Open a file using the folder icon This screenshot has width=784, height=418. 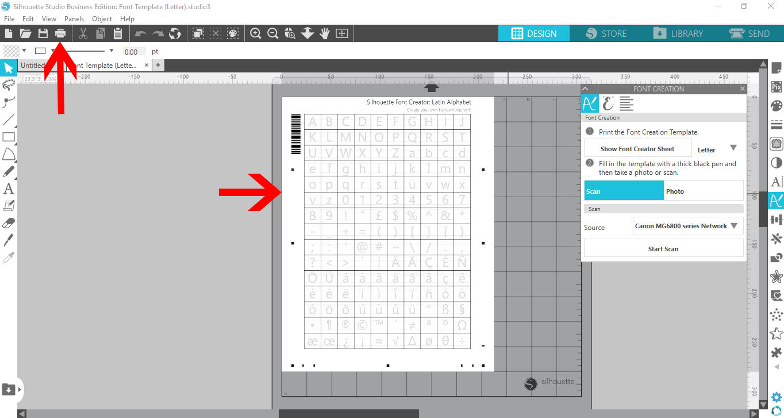click(x=25, y=33)
